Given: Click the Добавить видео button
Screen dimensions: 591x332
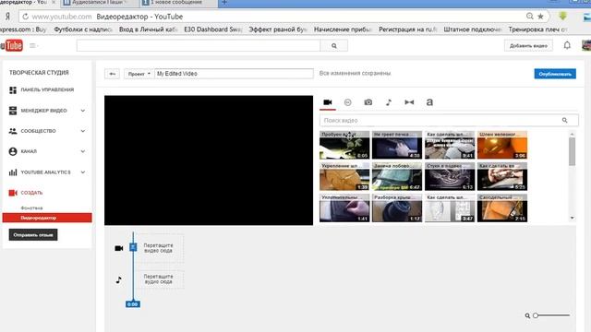Looking at the screenshot, I should (528, 45).
